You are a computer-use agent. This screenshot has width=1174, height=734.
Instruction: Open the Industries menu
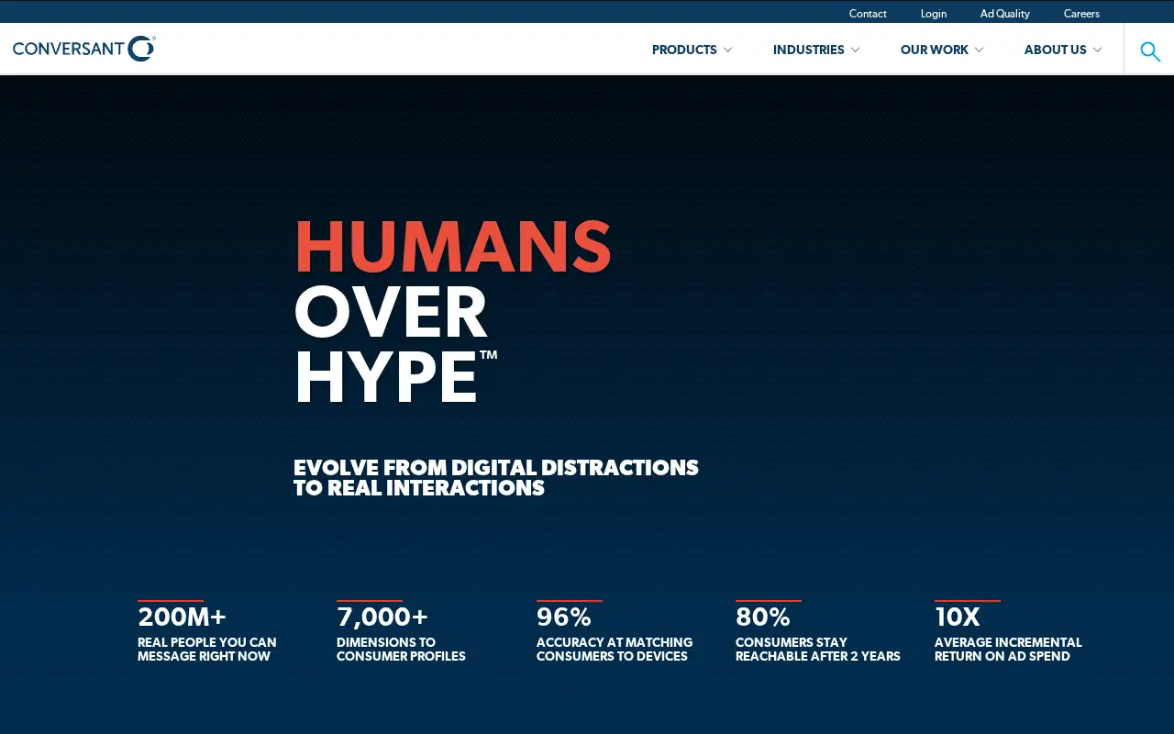808,50
